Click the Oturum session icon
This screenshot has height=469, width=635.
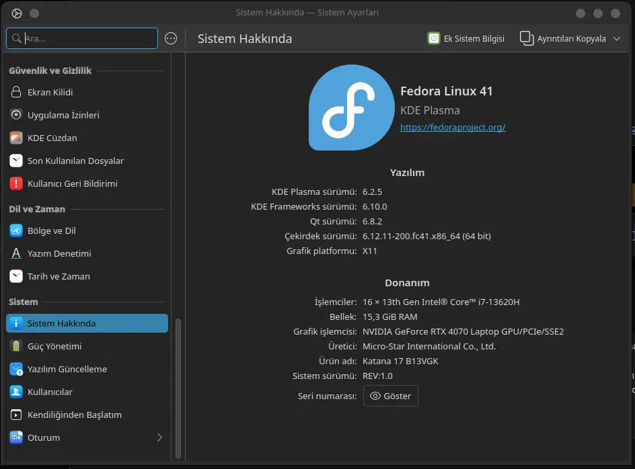(x=15, y=438)
